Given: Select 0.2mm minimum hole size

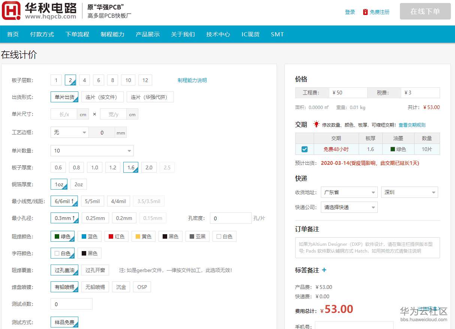Looking at the screenshot, I should (124, 218).
